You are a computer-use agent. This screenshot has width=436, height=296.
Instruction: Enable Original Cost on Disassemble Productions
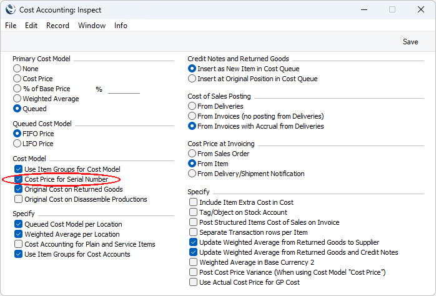(x=18, y=199)
